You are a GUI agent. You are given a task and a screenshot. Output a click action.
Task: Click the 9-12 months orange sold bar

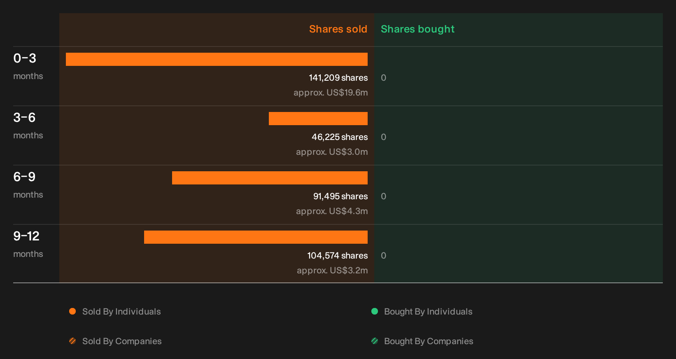[x=256, y=237]
